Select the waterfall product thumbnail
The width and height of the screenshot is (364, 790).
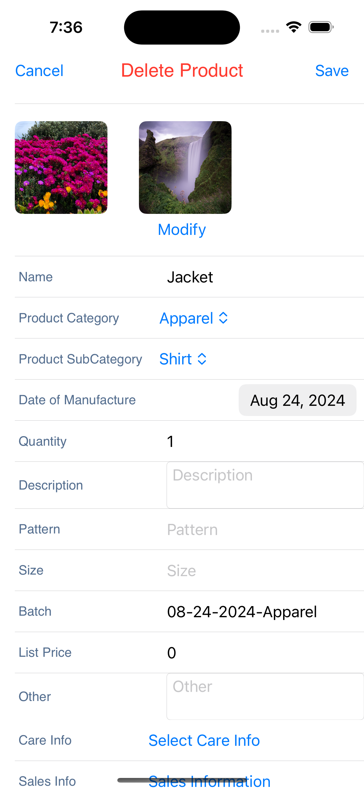[x=185, y=168]
